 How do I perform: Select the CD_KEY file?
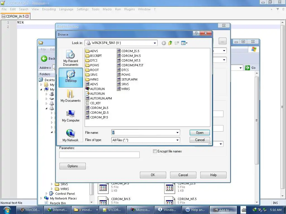[93, 103]
